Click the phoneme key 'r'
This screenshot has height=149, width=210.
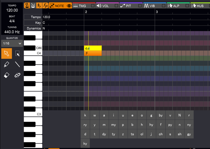point(189,115)
